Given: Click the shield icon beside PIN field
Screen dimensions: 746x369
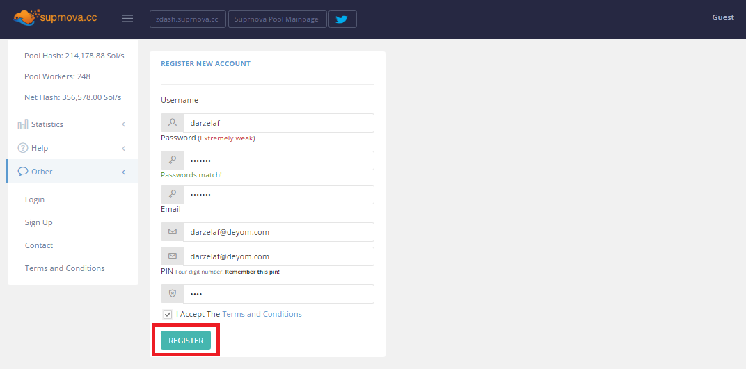Looking at the screenshot, I should coord(172,293).
